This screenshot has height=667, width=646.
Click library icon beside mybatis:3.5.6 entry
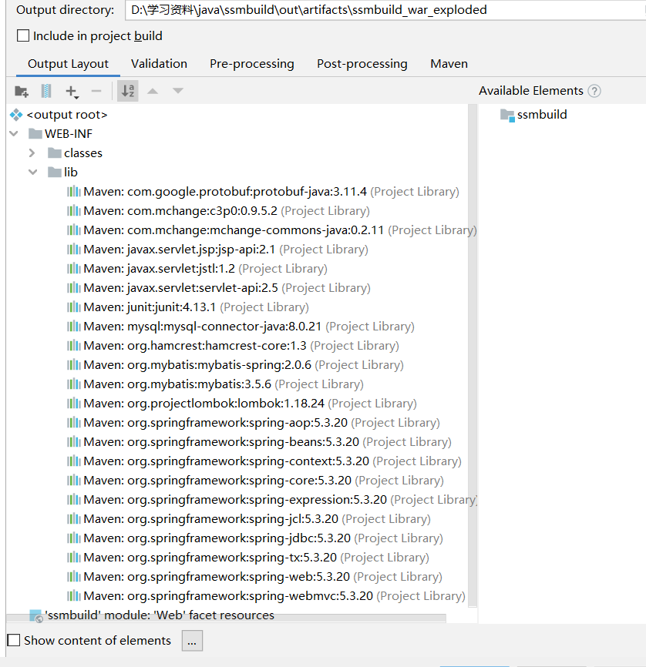[74, 384]
